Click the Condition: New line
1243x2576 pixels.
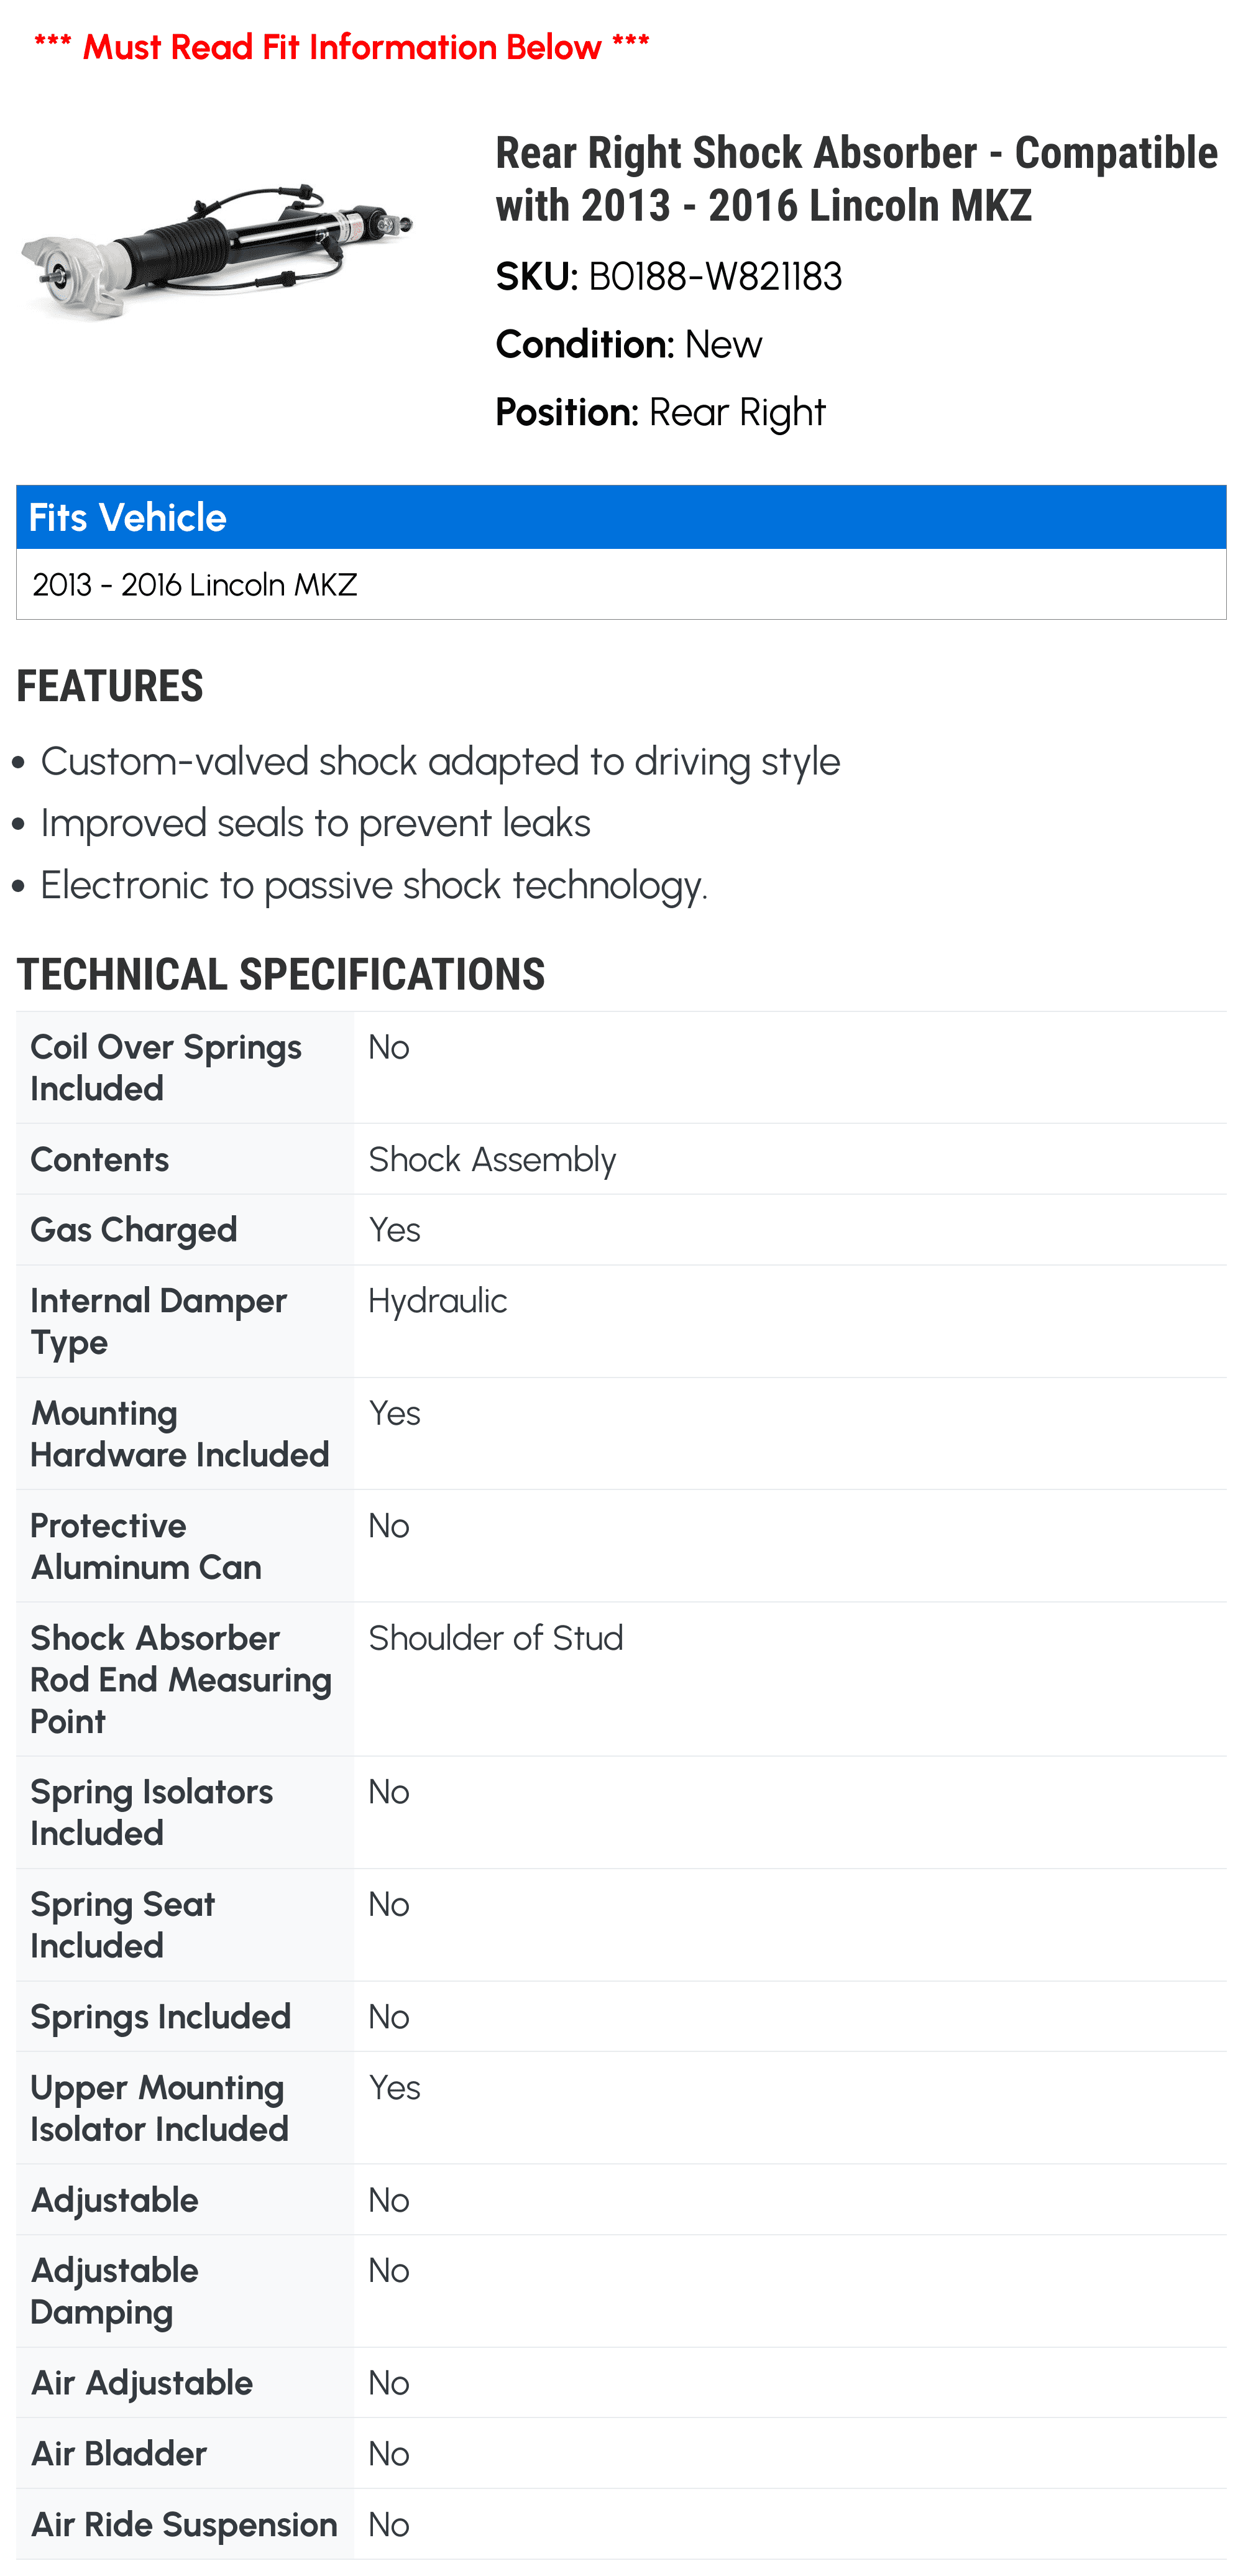tap(628, 345)
